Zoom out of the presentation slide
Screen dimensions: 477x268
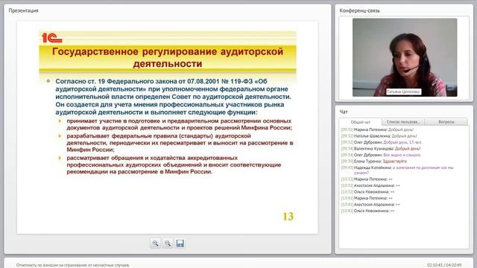click(168, 243)
